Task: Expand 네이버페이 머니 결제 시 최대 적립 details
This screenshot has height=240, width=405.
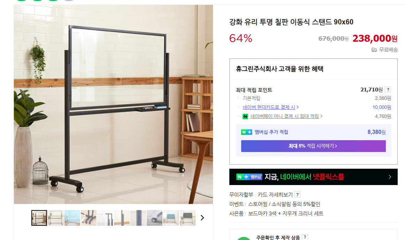Action: pos(321,116)
